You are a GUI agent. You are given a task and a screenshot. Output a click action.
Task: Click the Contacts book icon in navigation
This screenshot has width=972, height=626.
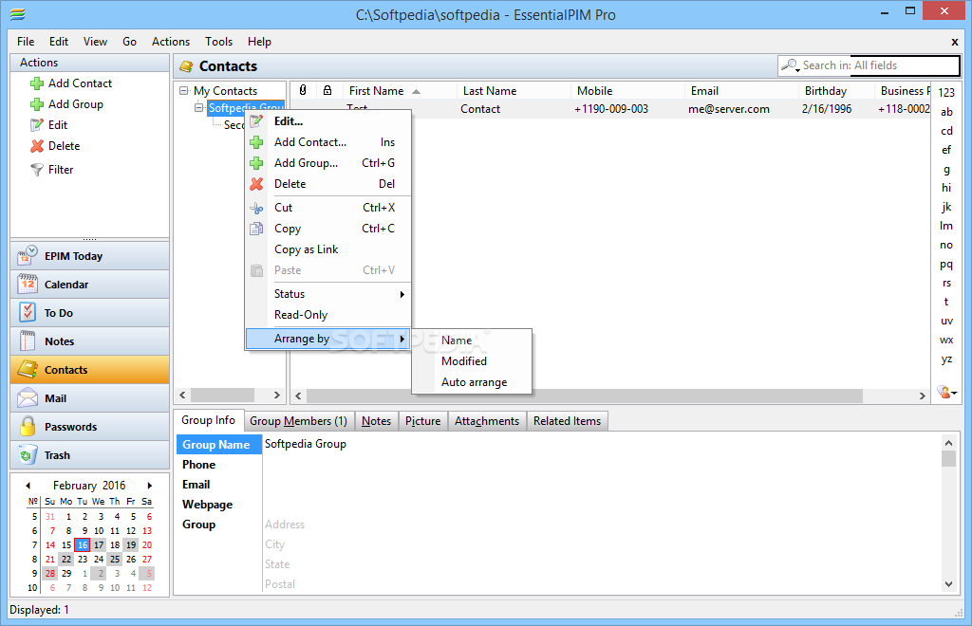28,370
